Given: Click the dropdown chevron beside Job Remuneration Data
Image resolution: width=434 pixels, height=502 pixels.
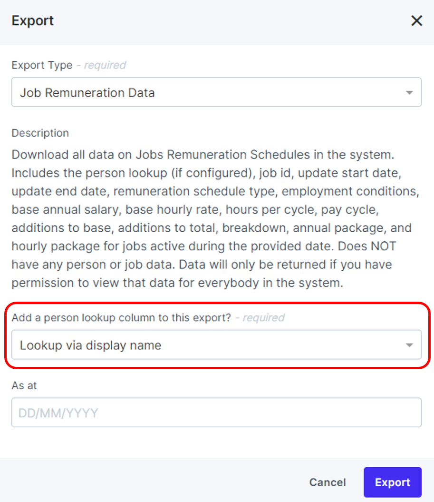Looking at the screenshot, I should pyautogui.click(x=409, y=92).
